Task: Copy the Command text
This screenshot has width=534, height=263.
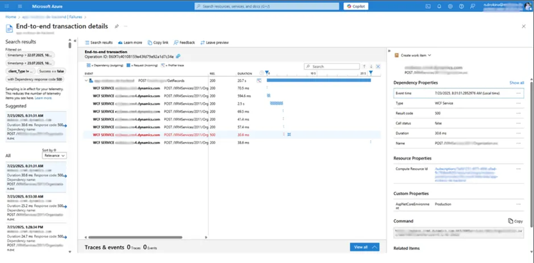Action: pos(515,221)
